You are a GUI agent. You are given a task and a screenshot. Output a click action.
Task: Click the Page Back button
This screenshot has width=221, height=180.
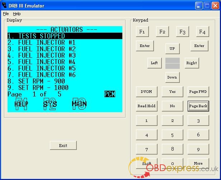pos(198,106)
